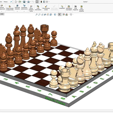Screen dimensions: 113x113
Task: Click the Print icon
Action: click(x=29, y=2)
